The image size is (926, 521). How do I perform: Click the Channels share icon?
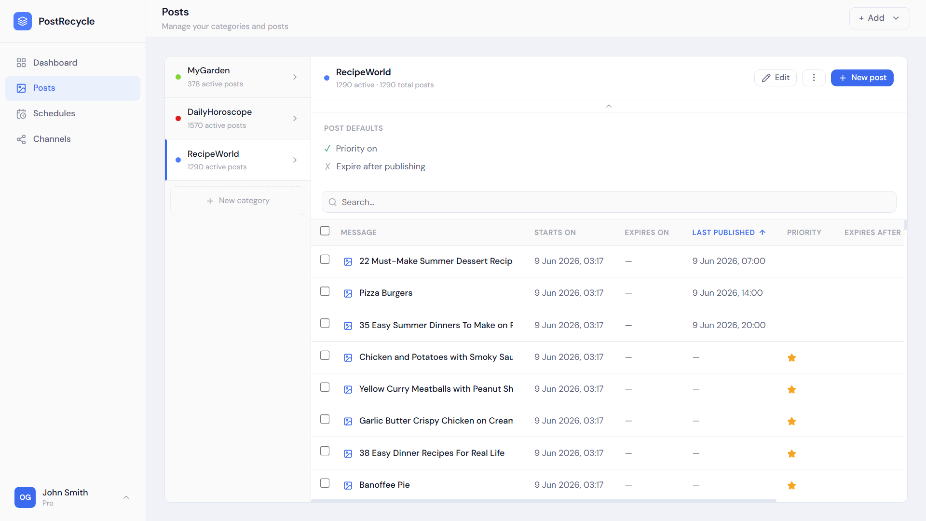pos(21,139)
